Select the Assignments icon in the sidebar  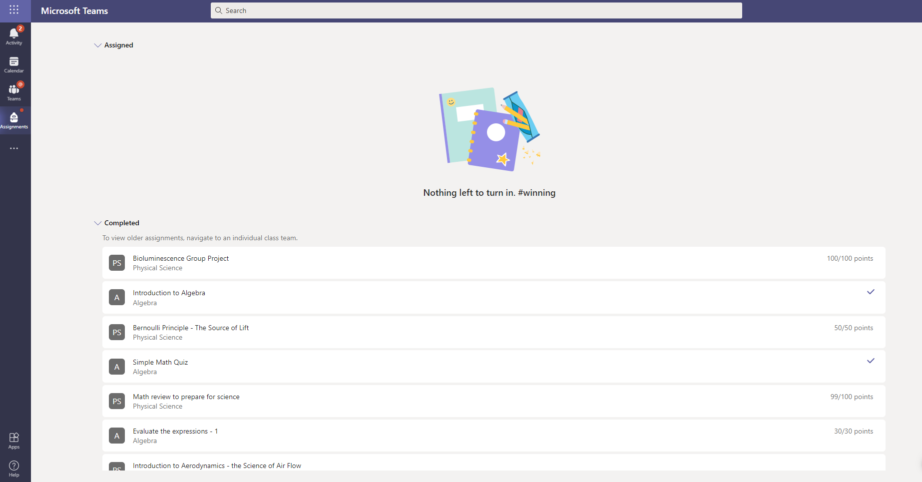[14, 120]
